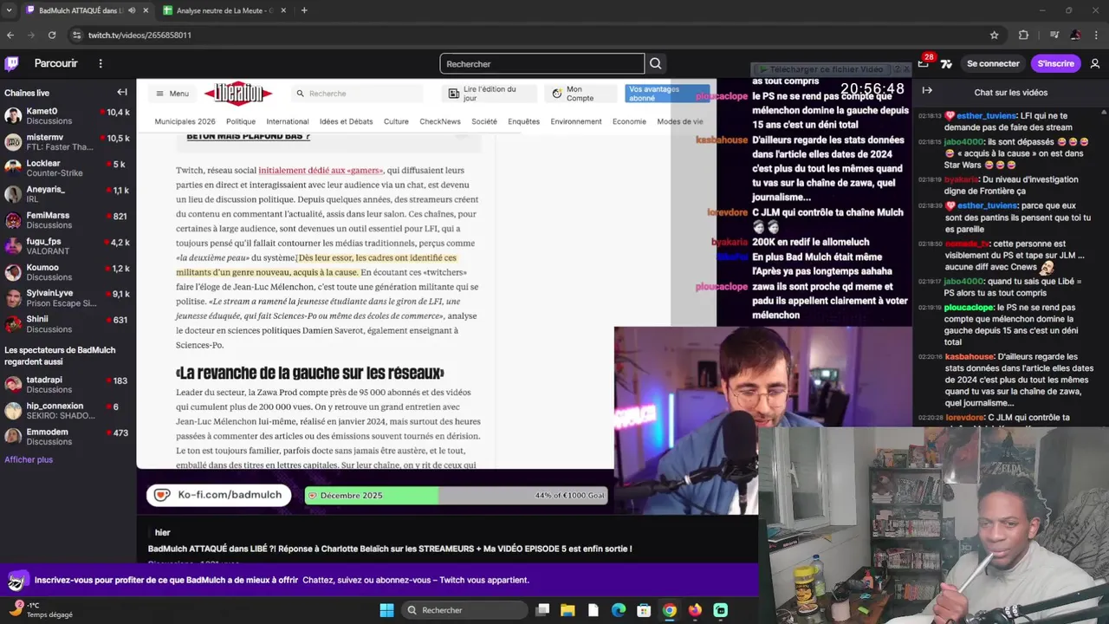Viewport: 1109px width, 624px height.
Task: Open the Aneyaris_ IRL channel
Action: click(x=68, y=194)
